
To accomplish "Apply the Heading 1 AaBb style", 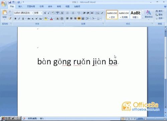I will [135, 14].
